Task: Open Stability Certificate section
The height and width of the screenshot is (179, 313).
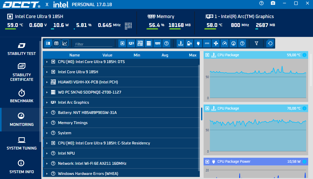Action: [22, 72]
